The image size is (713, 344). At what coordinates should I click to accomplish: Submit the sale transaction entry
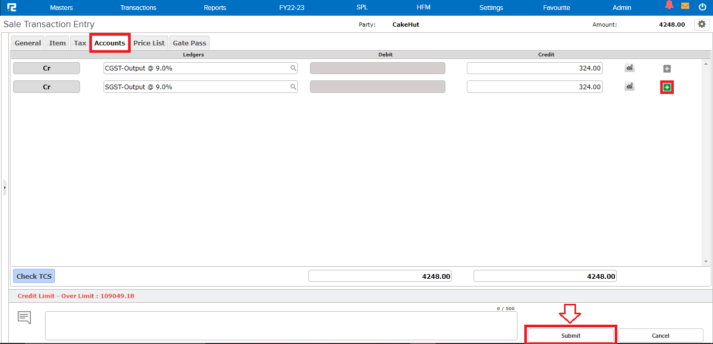coord(570,335)
